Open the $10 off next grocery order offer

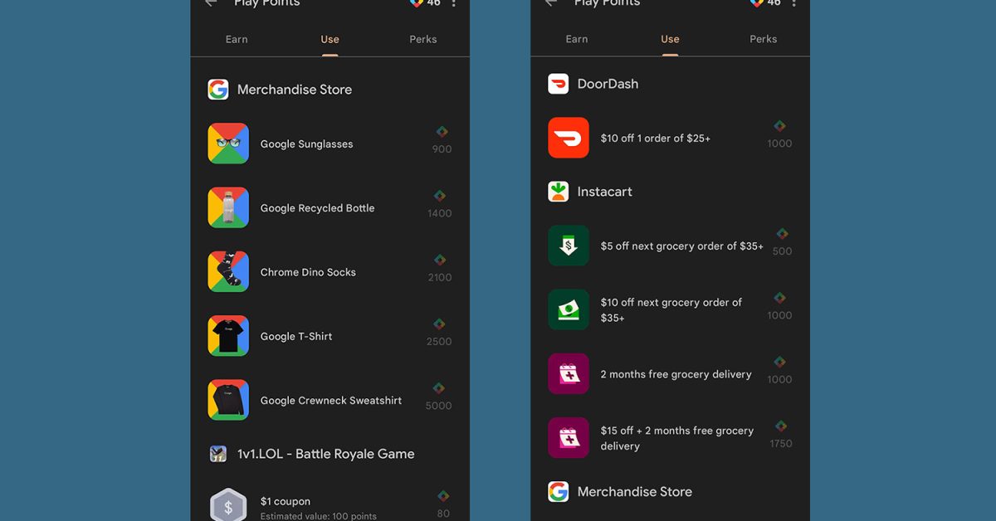pos(671,309)
